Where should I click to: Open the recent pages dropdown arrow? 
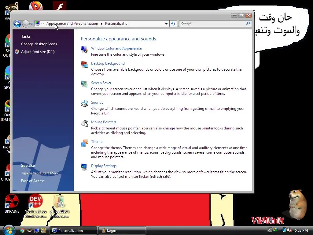tap(32, 24)
